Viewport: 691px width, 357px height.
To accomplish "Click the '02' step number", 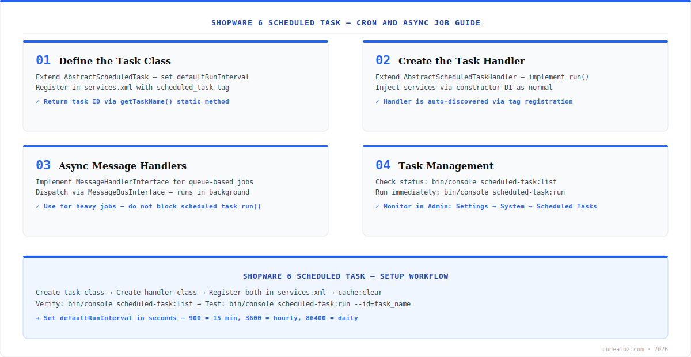I will tap(383, 60).
